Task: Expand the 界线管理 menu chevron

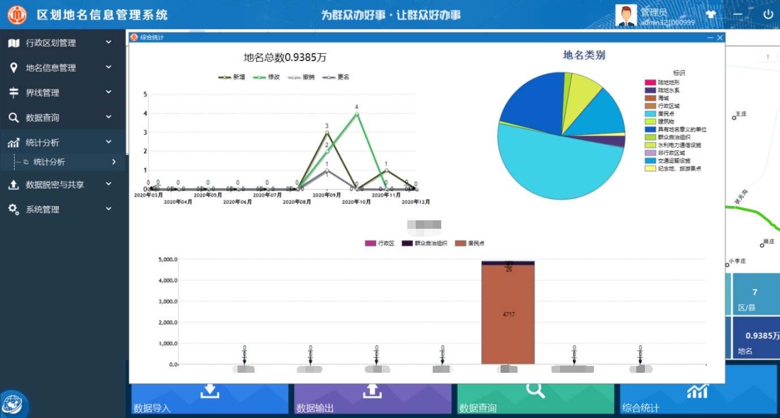Action: 109,92
